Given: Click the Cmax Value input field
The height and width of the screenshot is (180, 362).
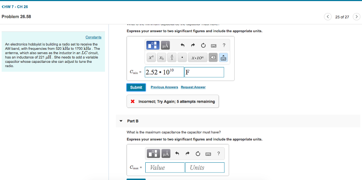Looking at the screenshot, I should [x=165, y=168].
